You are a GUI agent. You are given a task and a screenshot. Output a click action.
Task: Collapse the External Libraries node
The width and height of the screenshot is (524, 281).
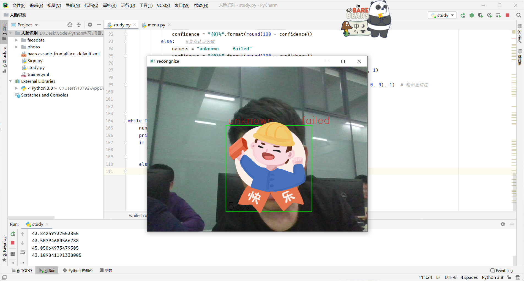click(10, 81)
